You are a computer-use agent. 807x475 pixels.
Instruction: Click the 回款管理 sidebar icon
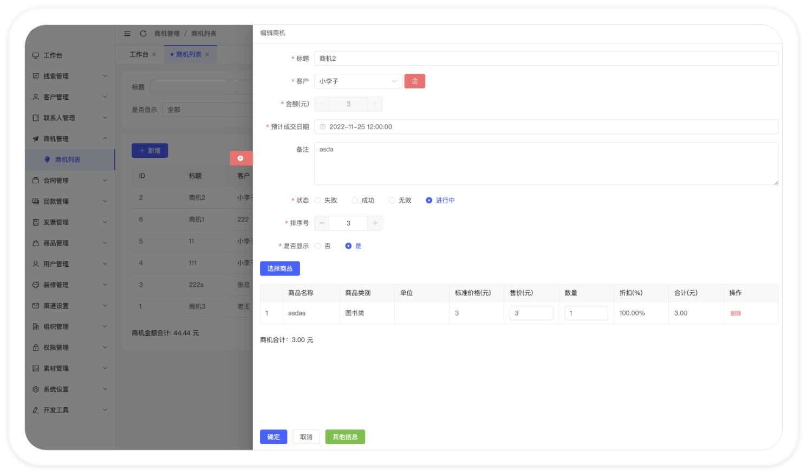[x=36, y=201]
